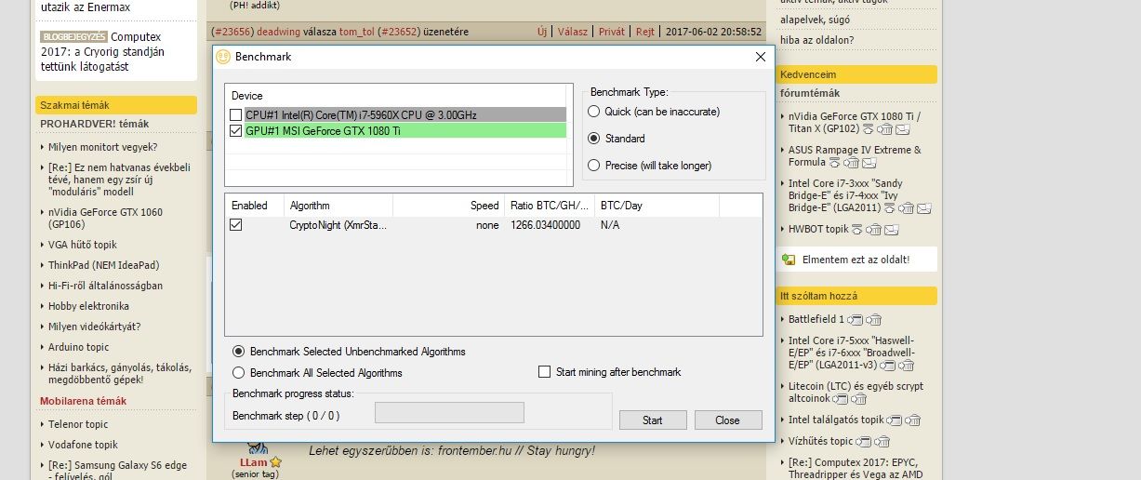Click save-page icon beside Elmentem ezt az oldalt
1141x480 pixels.
coord(789,260)
